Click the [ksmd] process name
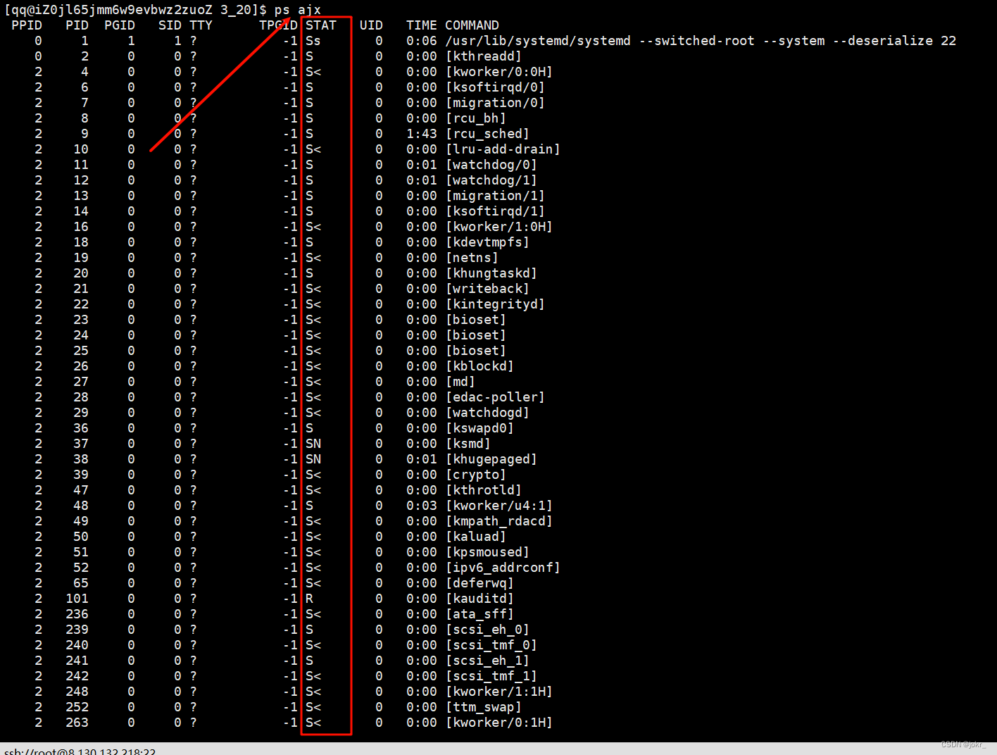This screenshot has height=755, width=997. (468, 444)
